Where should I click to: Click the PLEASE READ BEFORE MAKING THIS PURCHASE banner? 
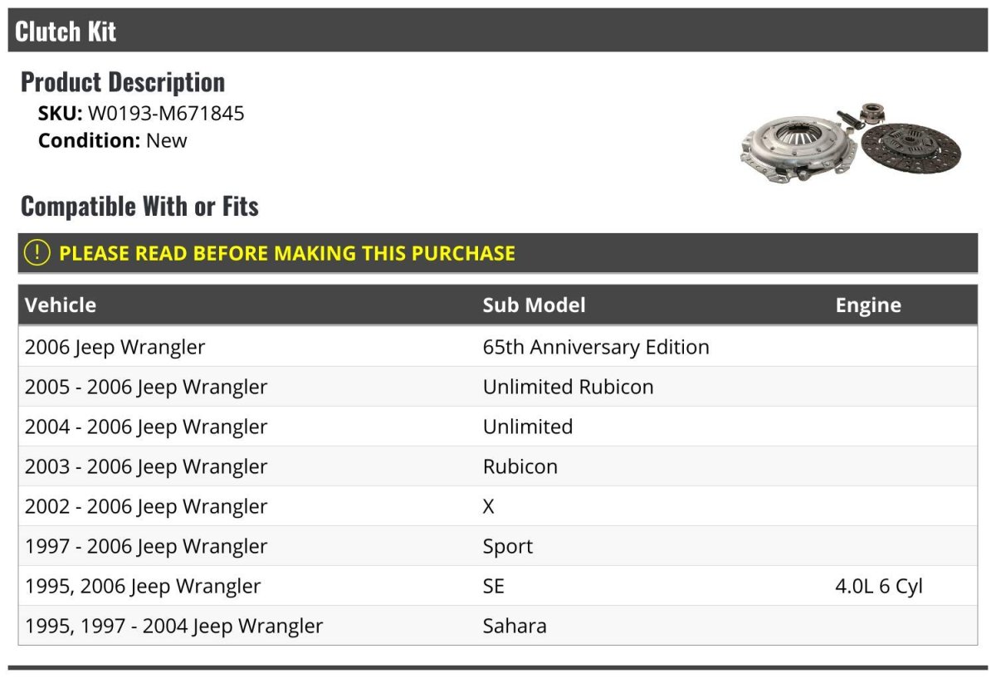click(287, 253)
